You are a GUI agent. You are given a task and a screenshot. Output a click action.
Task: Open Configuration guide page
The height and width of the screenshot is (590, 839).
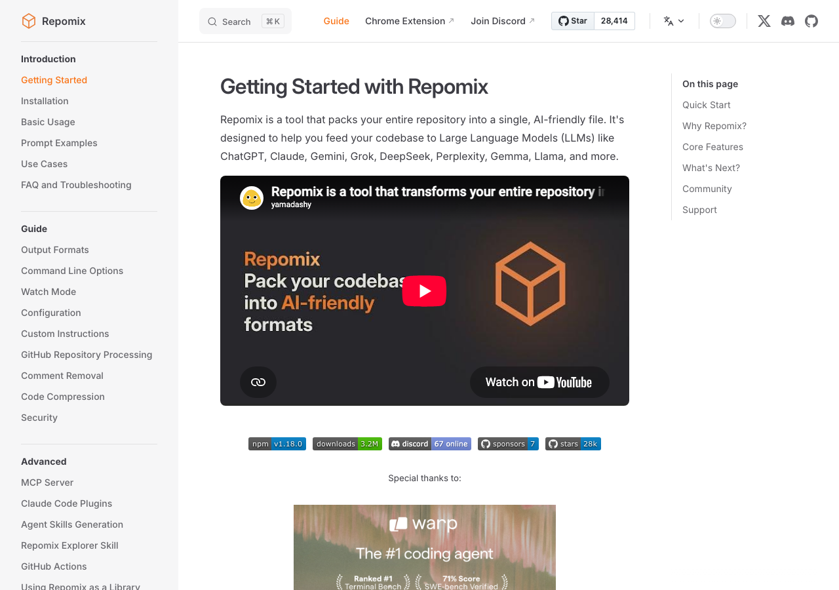(51, 313)
